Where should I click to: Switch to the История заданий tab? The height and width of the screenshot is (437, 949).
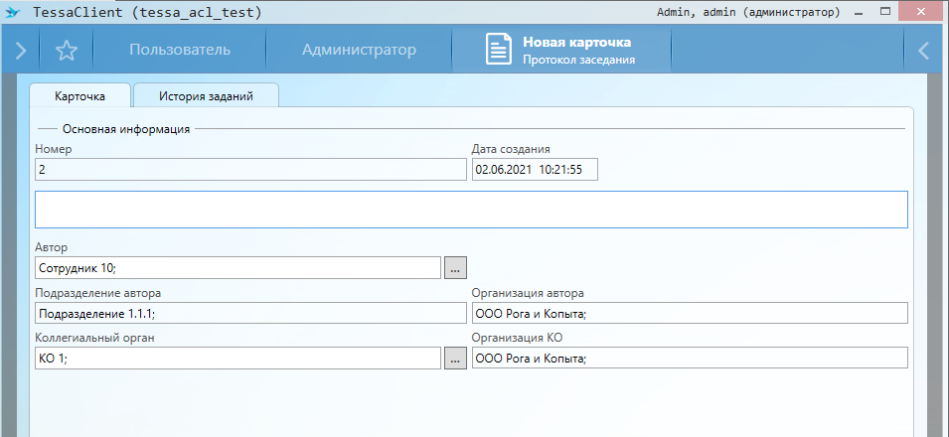pyautogui.click(x=206, y=96)
